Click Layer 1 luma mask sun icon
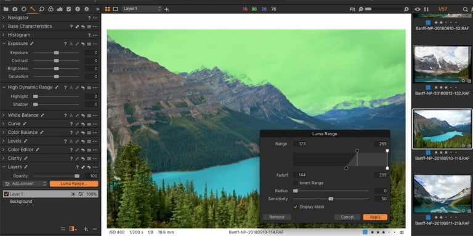Screen dimensions: 473x236 73,194
